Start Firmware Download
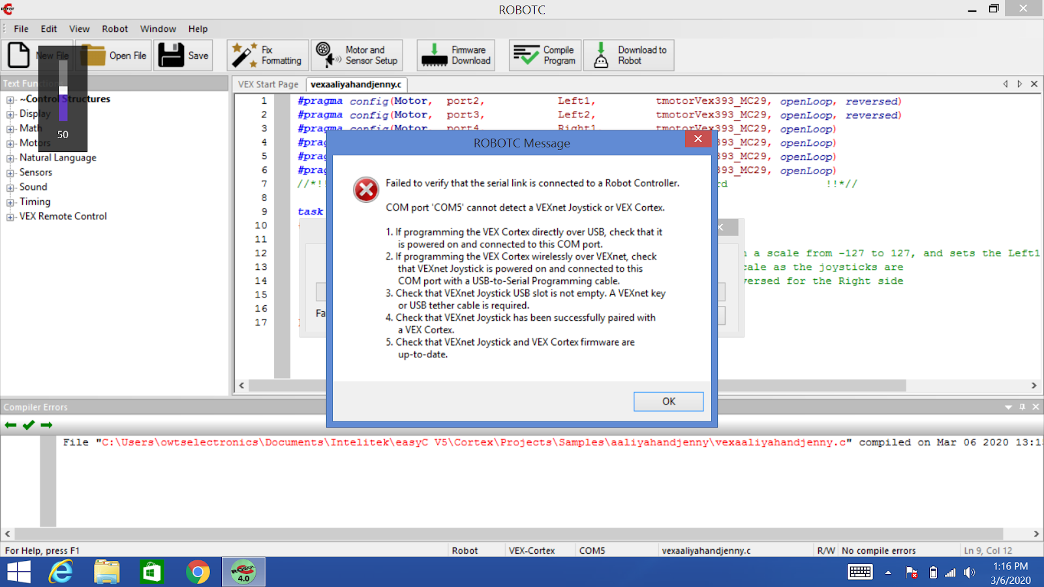 click(455, 55)
